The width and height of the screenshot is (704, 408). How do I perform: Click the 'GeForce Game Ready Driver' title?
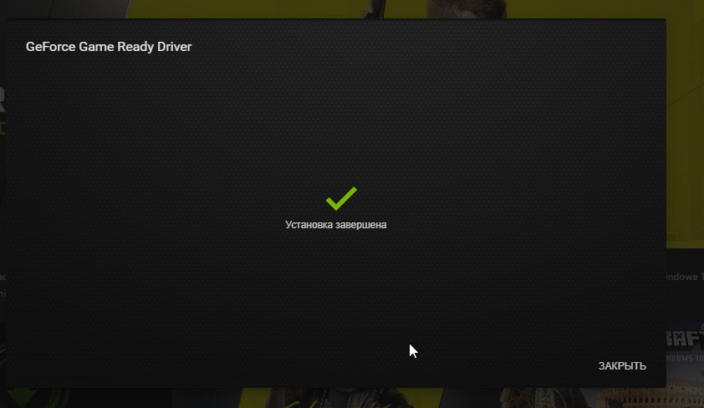pyautogui.click(x=109, y=47)
